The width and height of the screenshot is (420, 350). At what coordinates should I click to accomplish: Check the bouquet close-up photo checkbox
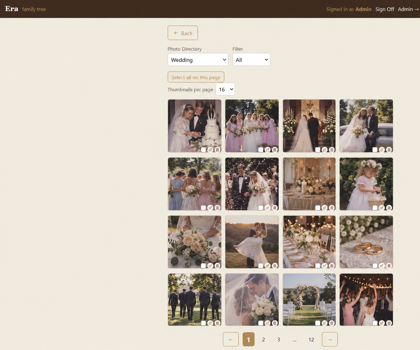click(x=204, y=266)
